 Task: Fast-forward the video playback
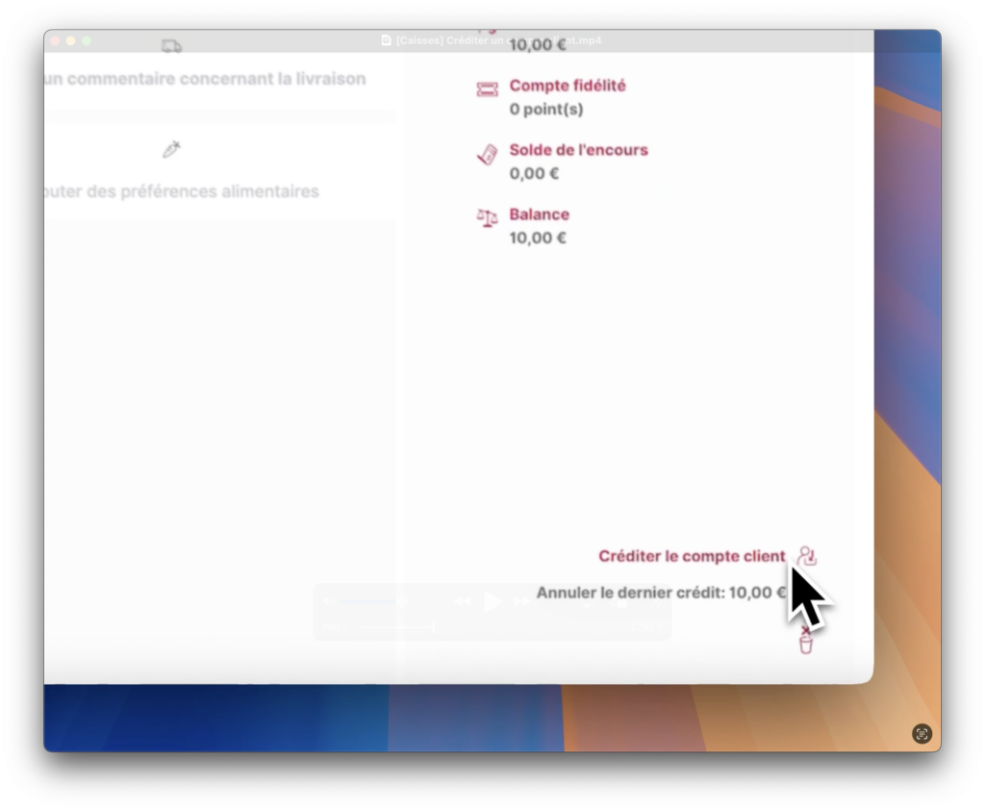click(522, 602)
